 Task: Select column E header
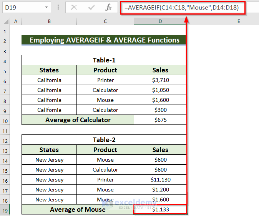coord(238,21)
